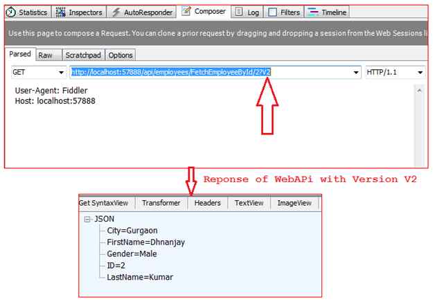Open the Headers response tab
Image resolution: width=435 pixels, height=304 pixels.
[x=208, y=203]
